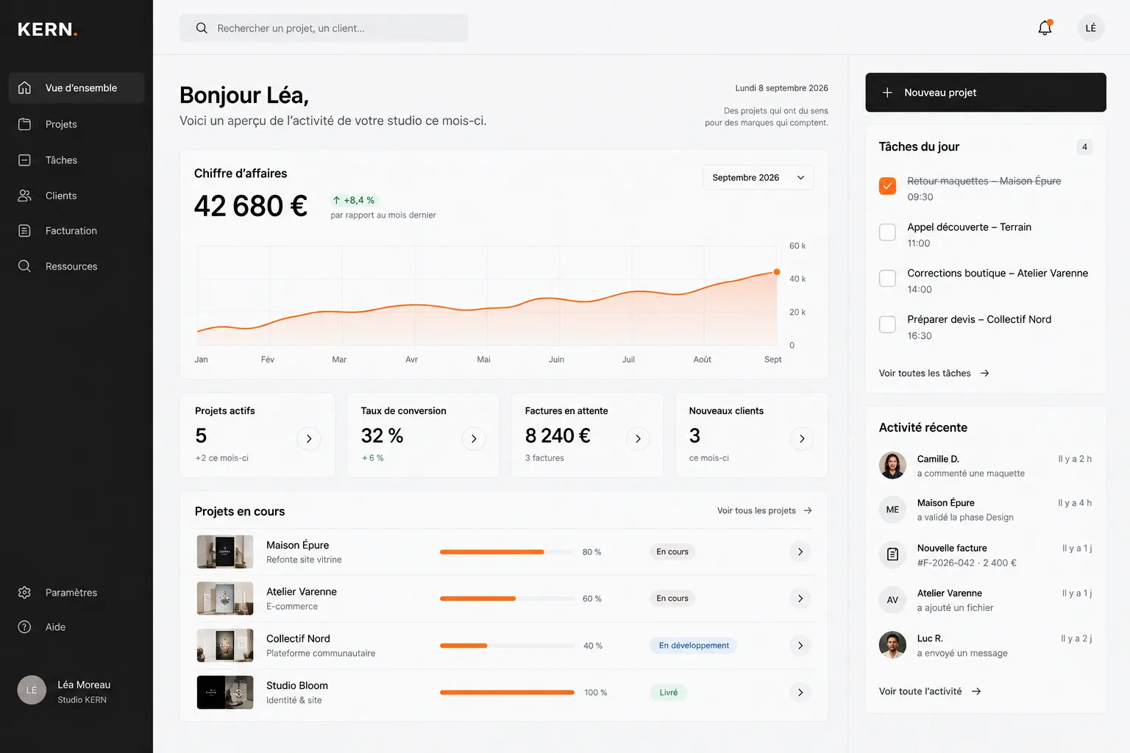Open the Projets menu item
The image size is (1130, 753).
(x=77, y=124)
